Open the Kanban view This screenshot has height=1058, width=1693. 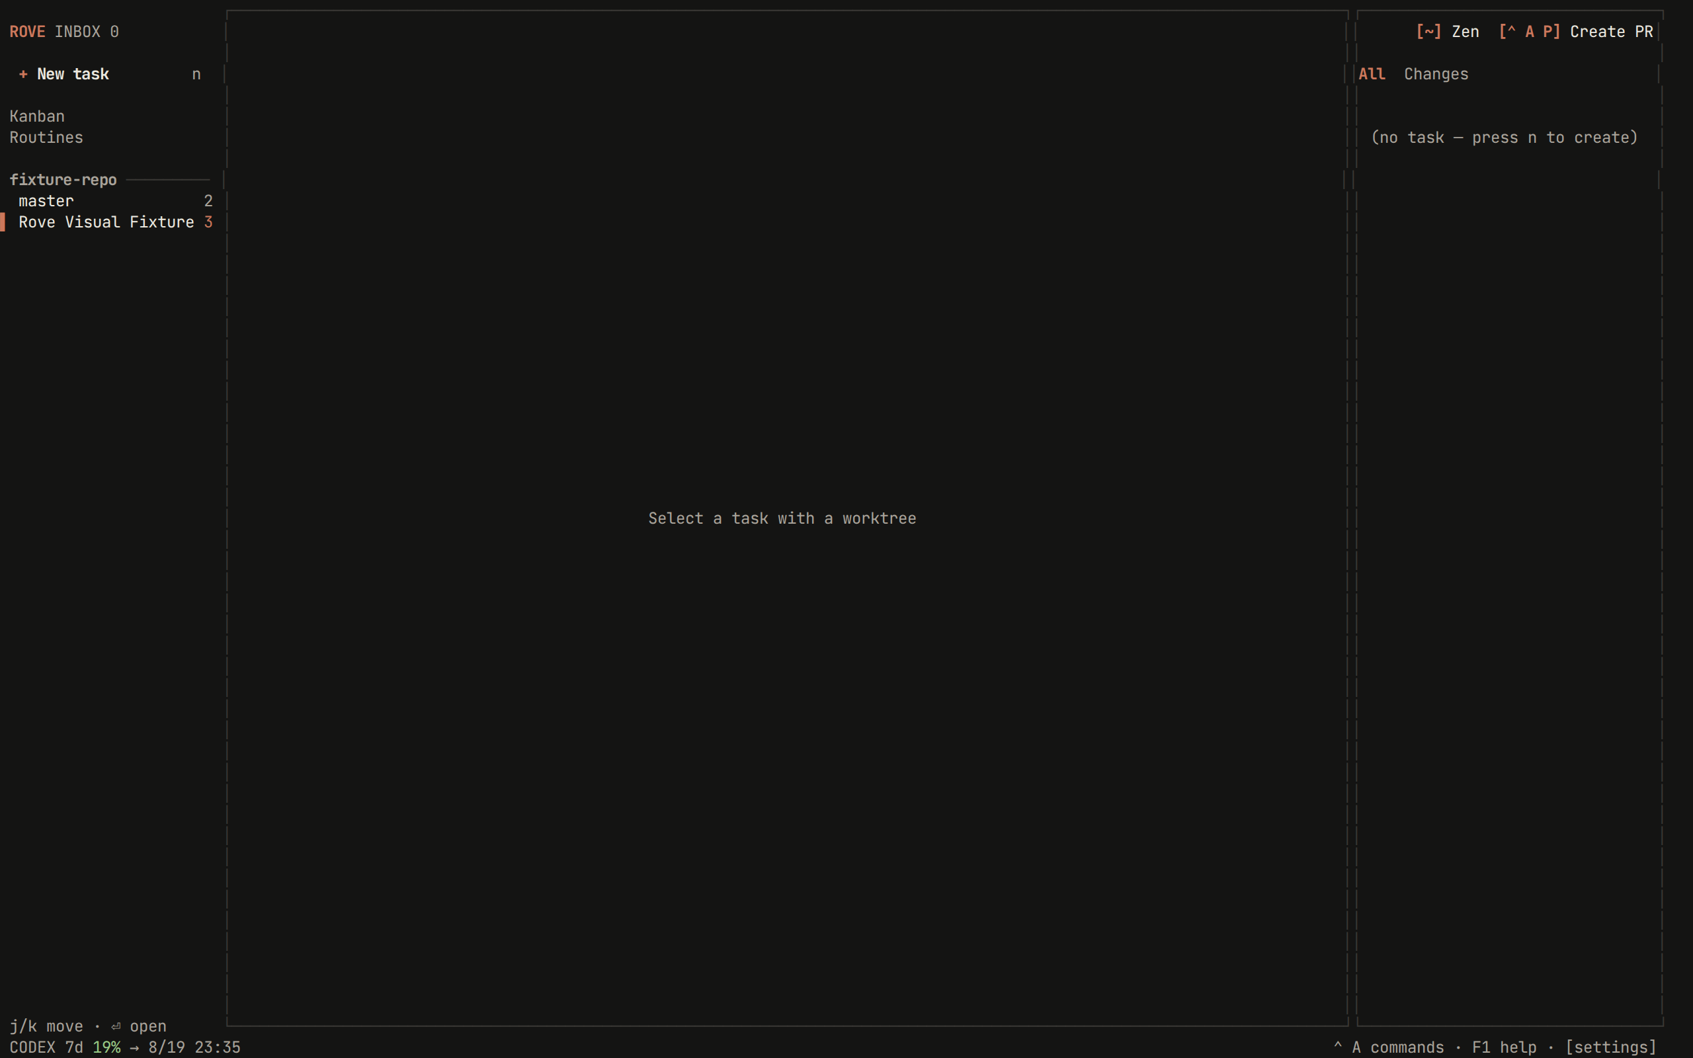pyautogui.click(x=37, y=116)
